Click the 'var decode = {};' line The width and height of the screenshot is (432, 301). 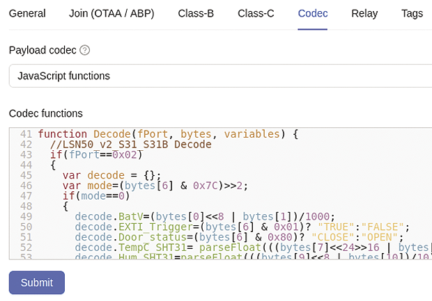112,175
